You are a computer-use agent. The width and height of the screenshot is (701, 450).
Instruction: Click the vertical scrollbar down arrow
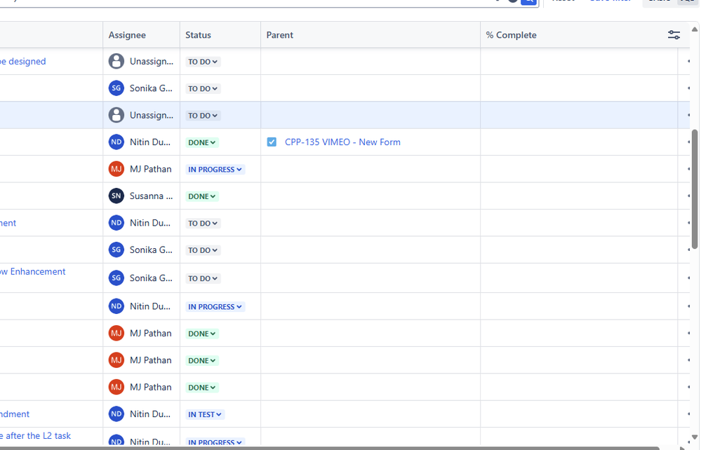pos(694,437)
